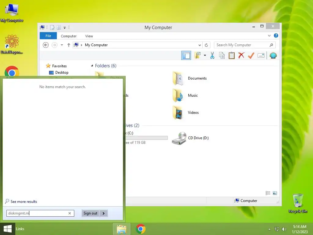
Task: Collapse the Folders (6) group
Action: (x=92, y=65)
